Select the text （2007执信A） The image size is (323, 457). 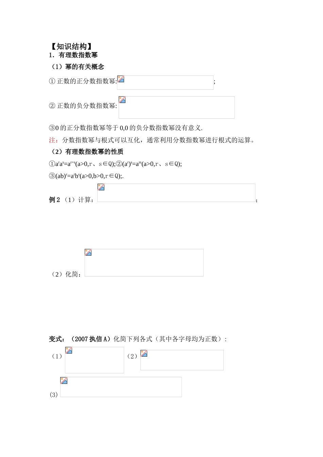coord(90,339)
